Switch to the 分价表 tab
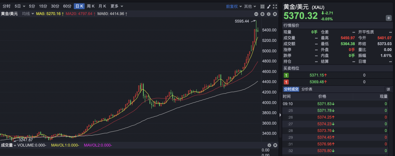 pyautogui.click(x=307, y=89)
